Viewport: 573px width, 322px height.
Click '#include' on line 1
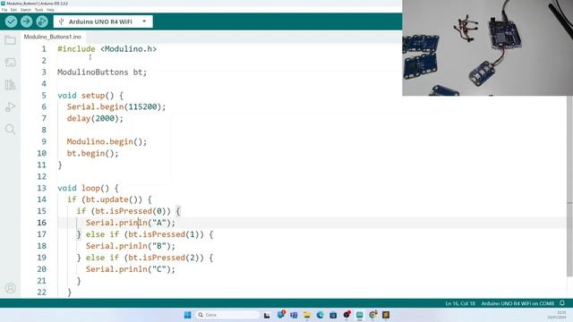click(76, 49)
